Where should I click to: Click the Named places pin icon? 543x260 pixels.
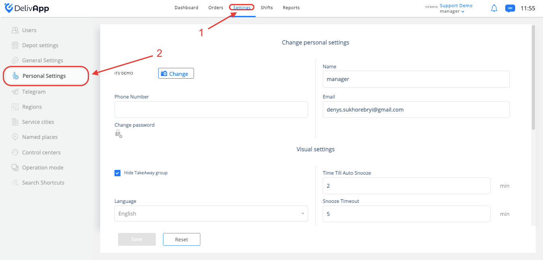coord(15,137)
